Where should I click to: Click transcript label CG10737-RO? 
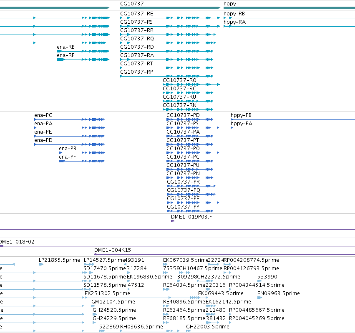[x=179, y=80]
